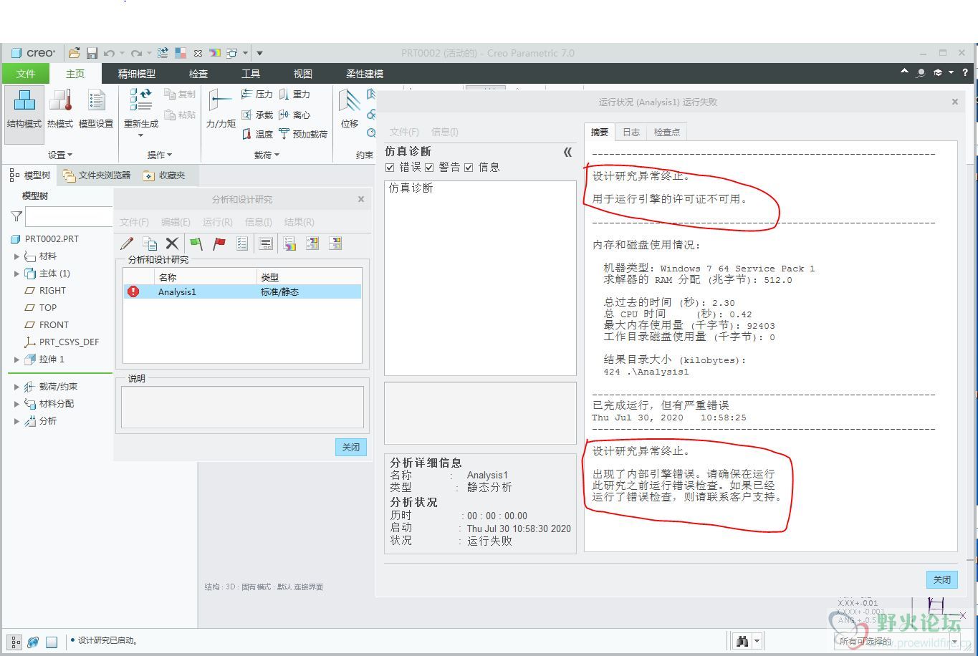Open the 文件 ribbon tab

(x=26, y=74)
